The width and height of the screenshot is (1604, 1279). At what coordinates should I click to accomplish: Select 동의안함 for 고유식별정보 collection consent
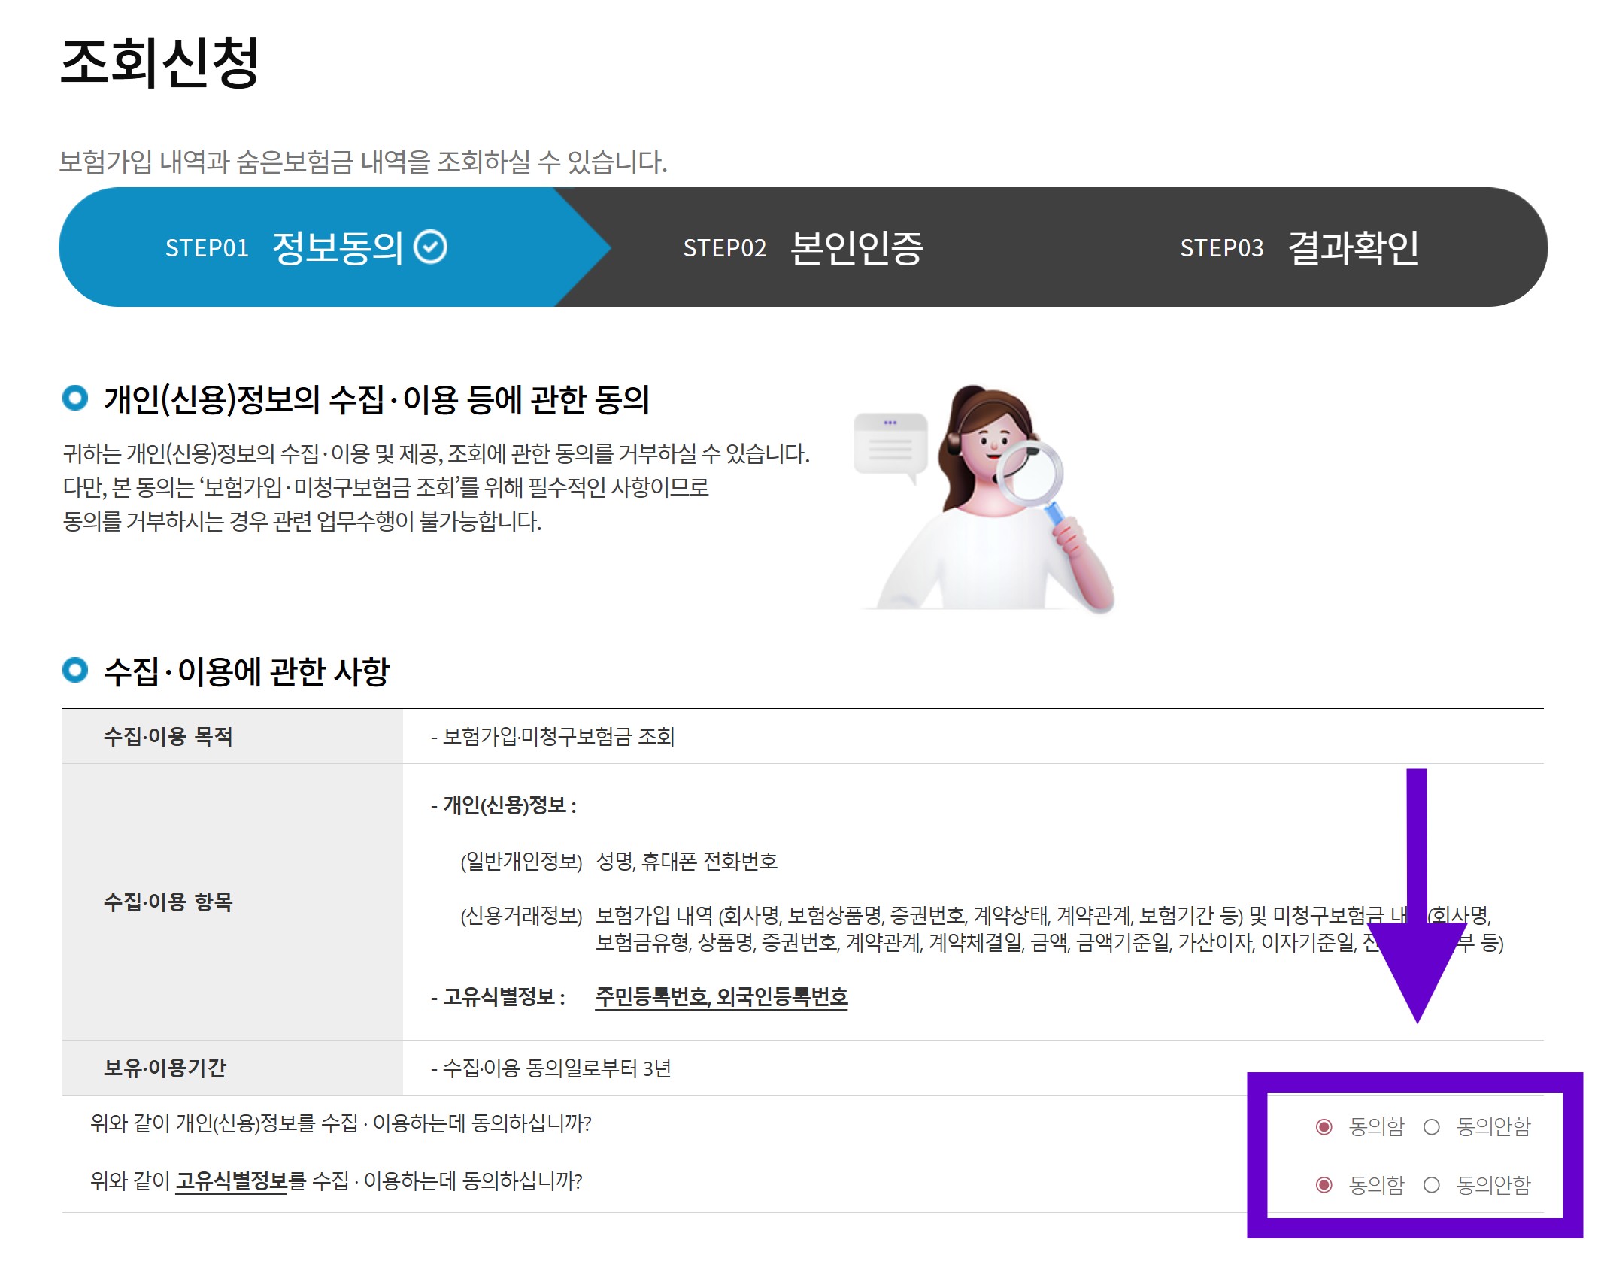1432,1185
